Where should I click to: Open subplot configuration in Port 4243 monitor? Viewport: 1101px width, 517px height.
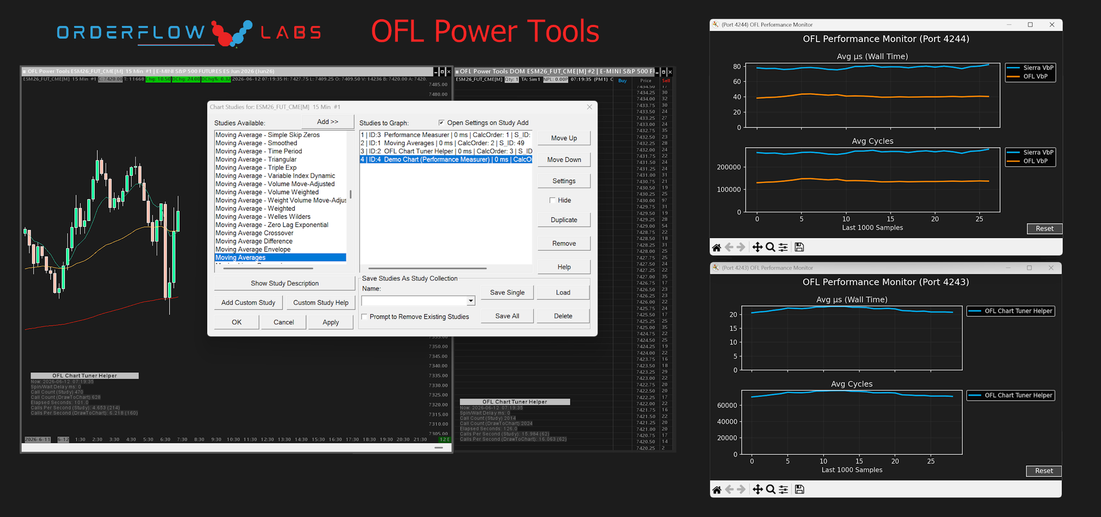tap(783, 489)
